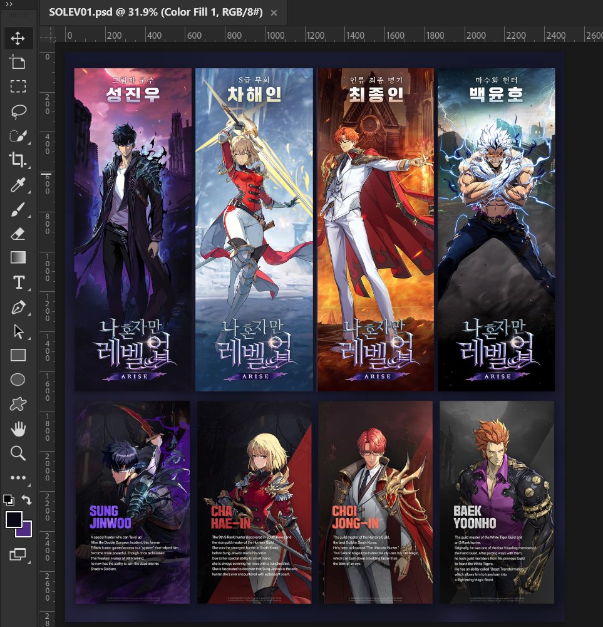Viewport: 603px width, 627px height.
Task: Click the ruler origin corner box
Action: [x=48, y=34]
